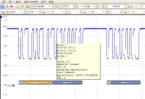Open the Views menu
The height and width of the screenshot is (99, 145).
tap(18, 2)
